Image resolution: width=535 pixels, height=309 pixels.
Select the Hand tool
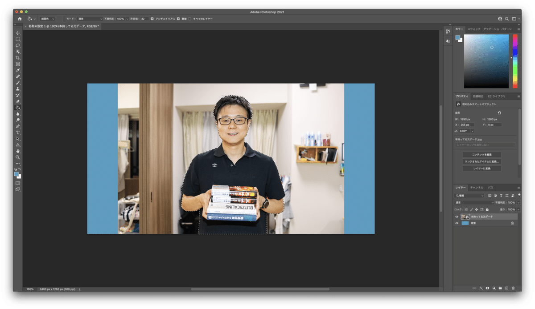(18, 151)
